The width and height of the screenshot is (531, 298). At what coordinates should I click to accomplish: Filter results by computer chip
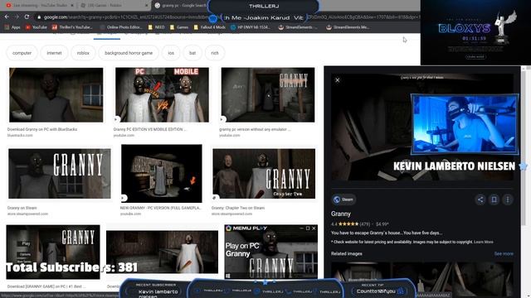pyautogui.click(x=22, y=53)
